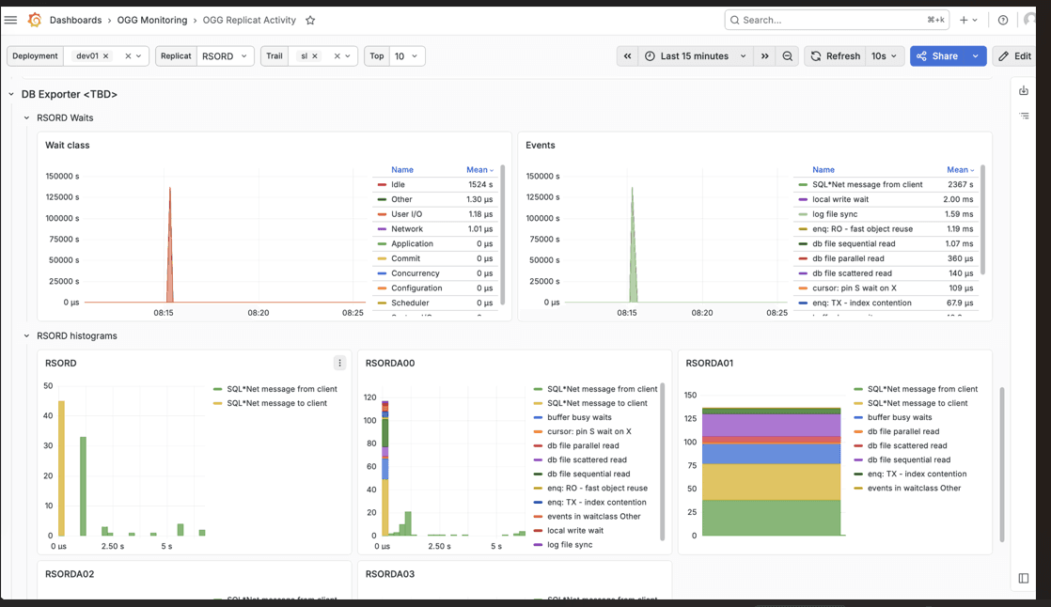
Task: Click the yellow Commit series color swatch
Action: tap(382, 258)
